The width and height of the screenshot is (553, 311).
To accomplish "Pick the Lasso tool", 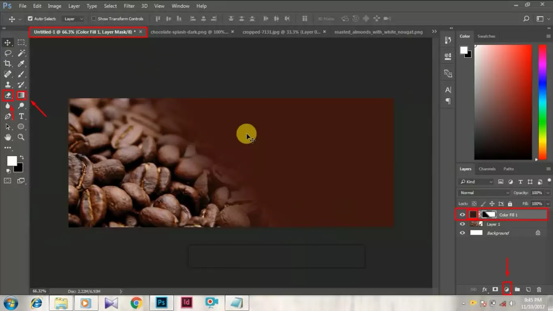I will point(8,53).
